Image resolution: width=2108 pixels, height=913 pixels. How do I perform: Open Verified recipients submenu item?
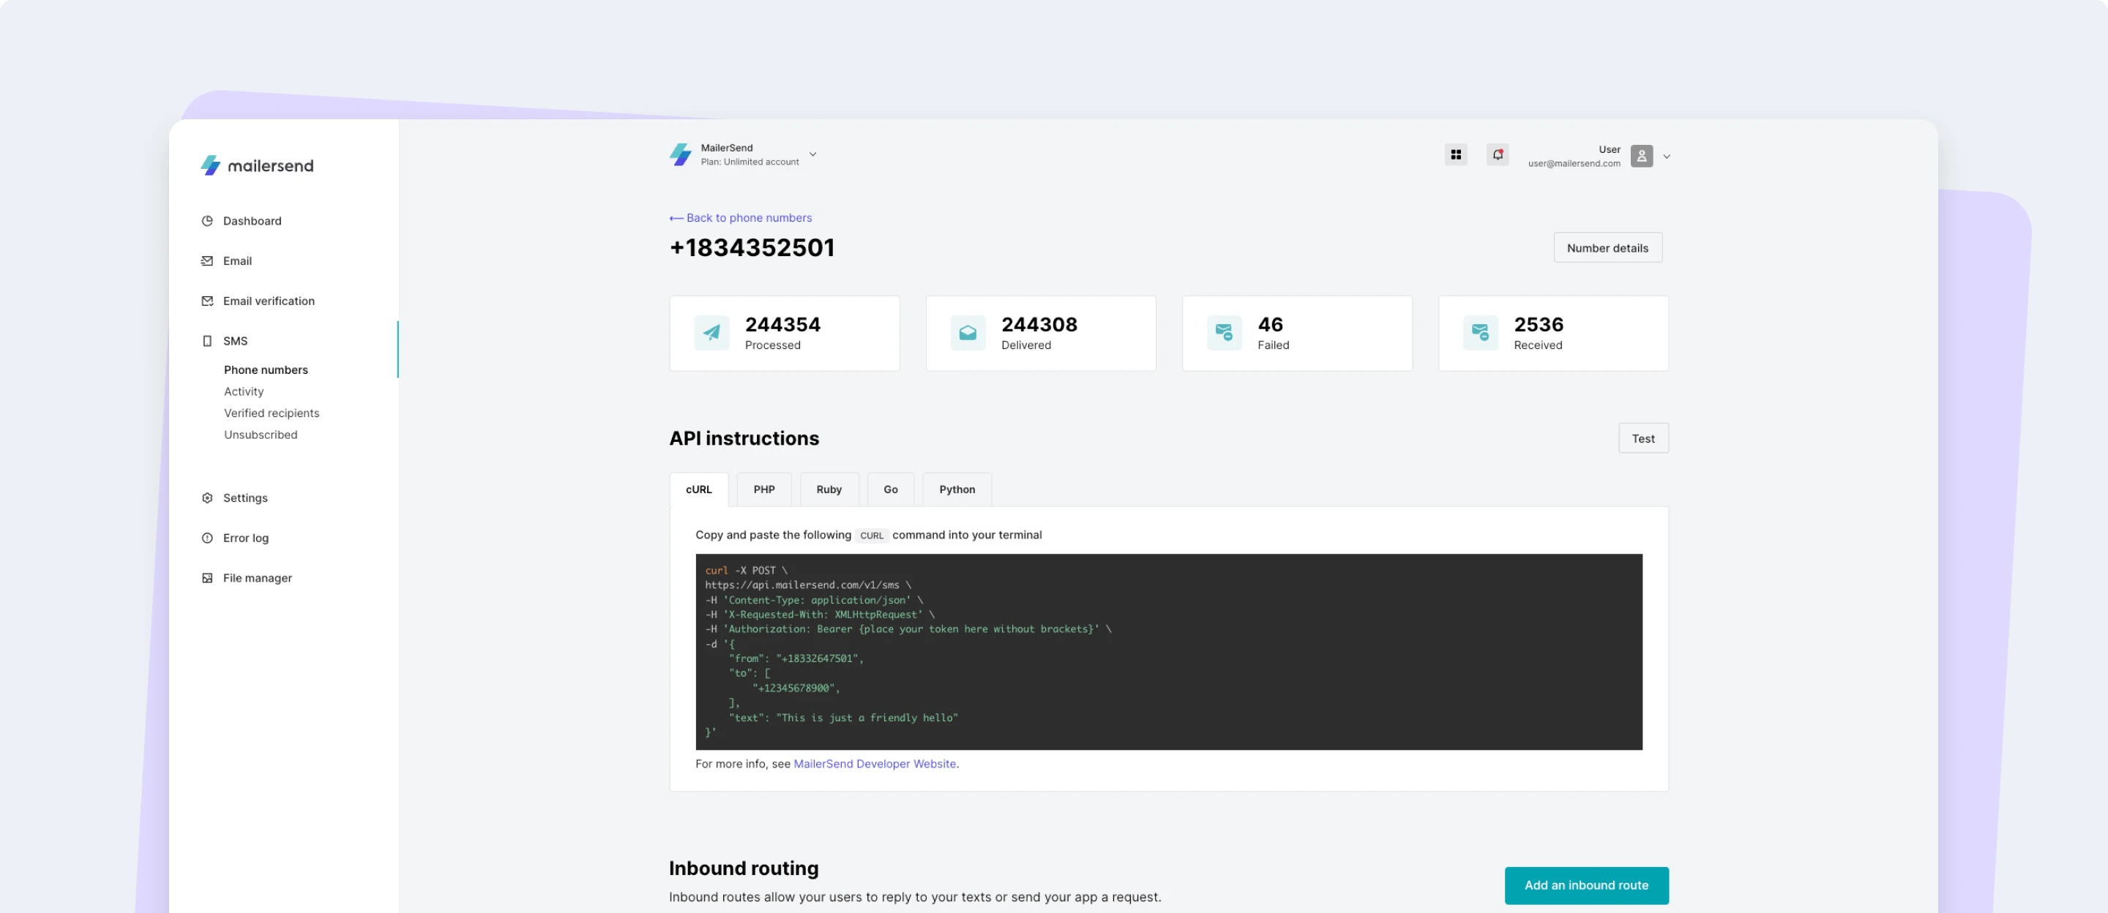(x=272, y=413)
